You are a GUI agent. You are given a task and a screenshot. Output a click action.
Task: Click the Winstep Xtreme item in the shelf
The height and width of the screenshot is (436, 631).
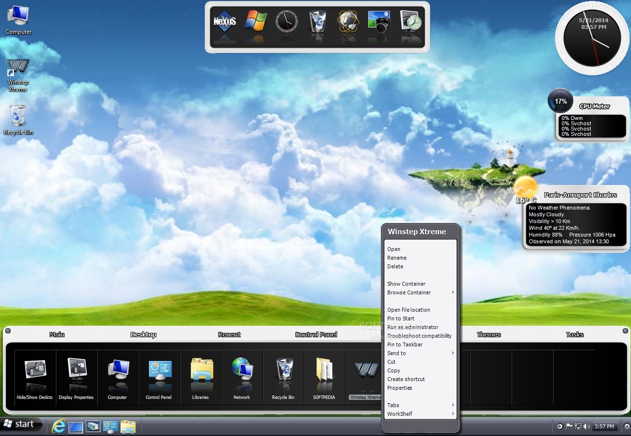coord(365,379)
